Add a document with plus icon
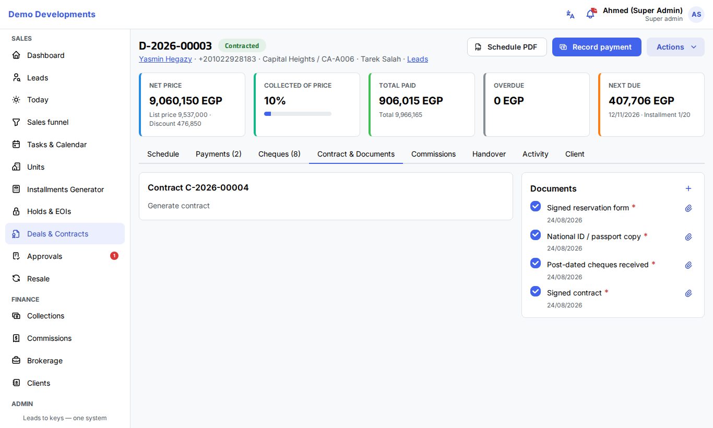The height and width of the screenshot is (428, 713). tap(688, 188)
